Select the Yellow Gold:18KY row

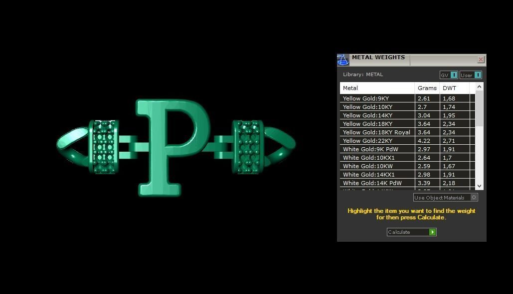click(x=407, y=124)
